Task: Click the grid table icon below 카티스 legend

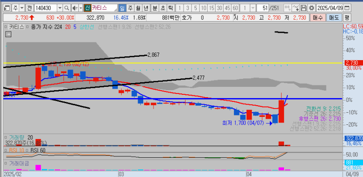Action: 8,34
